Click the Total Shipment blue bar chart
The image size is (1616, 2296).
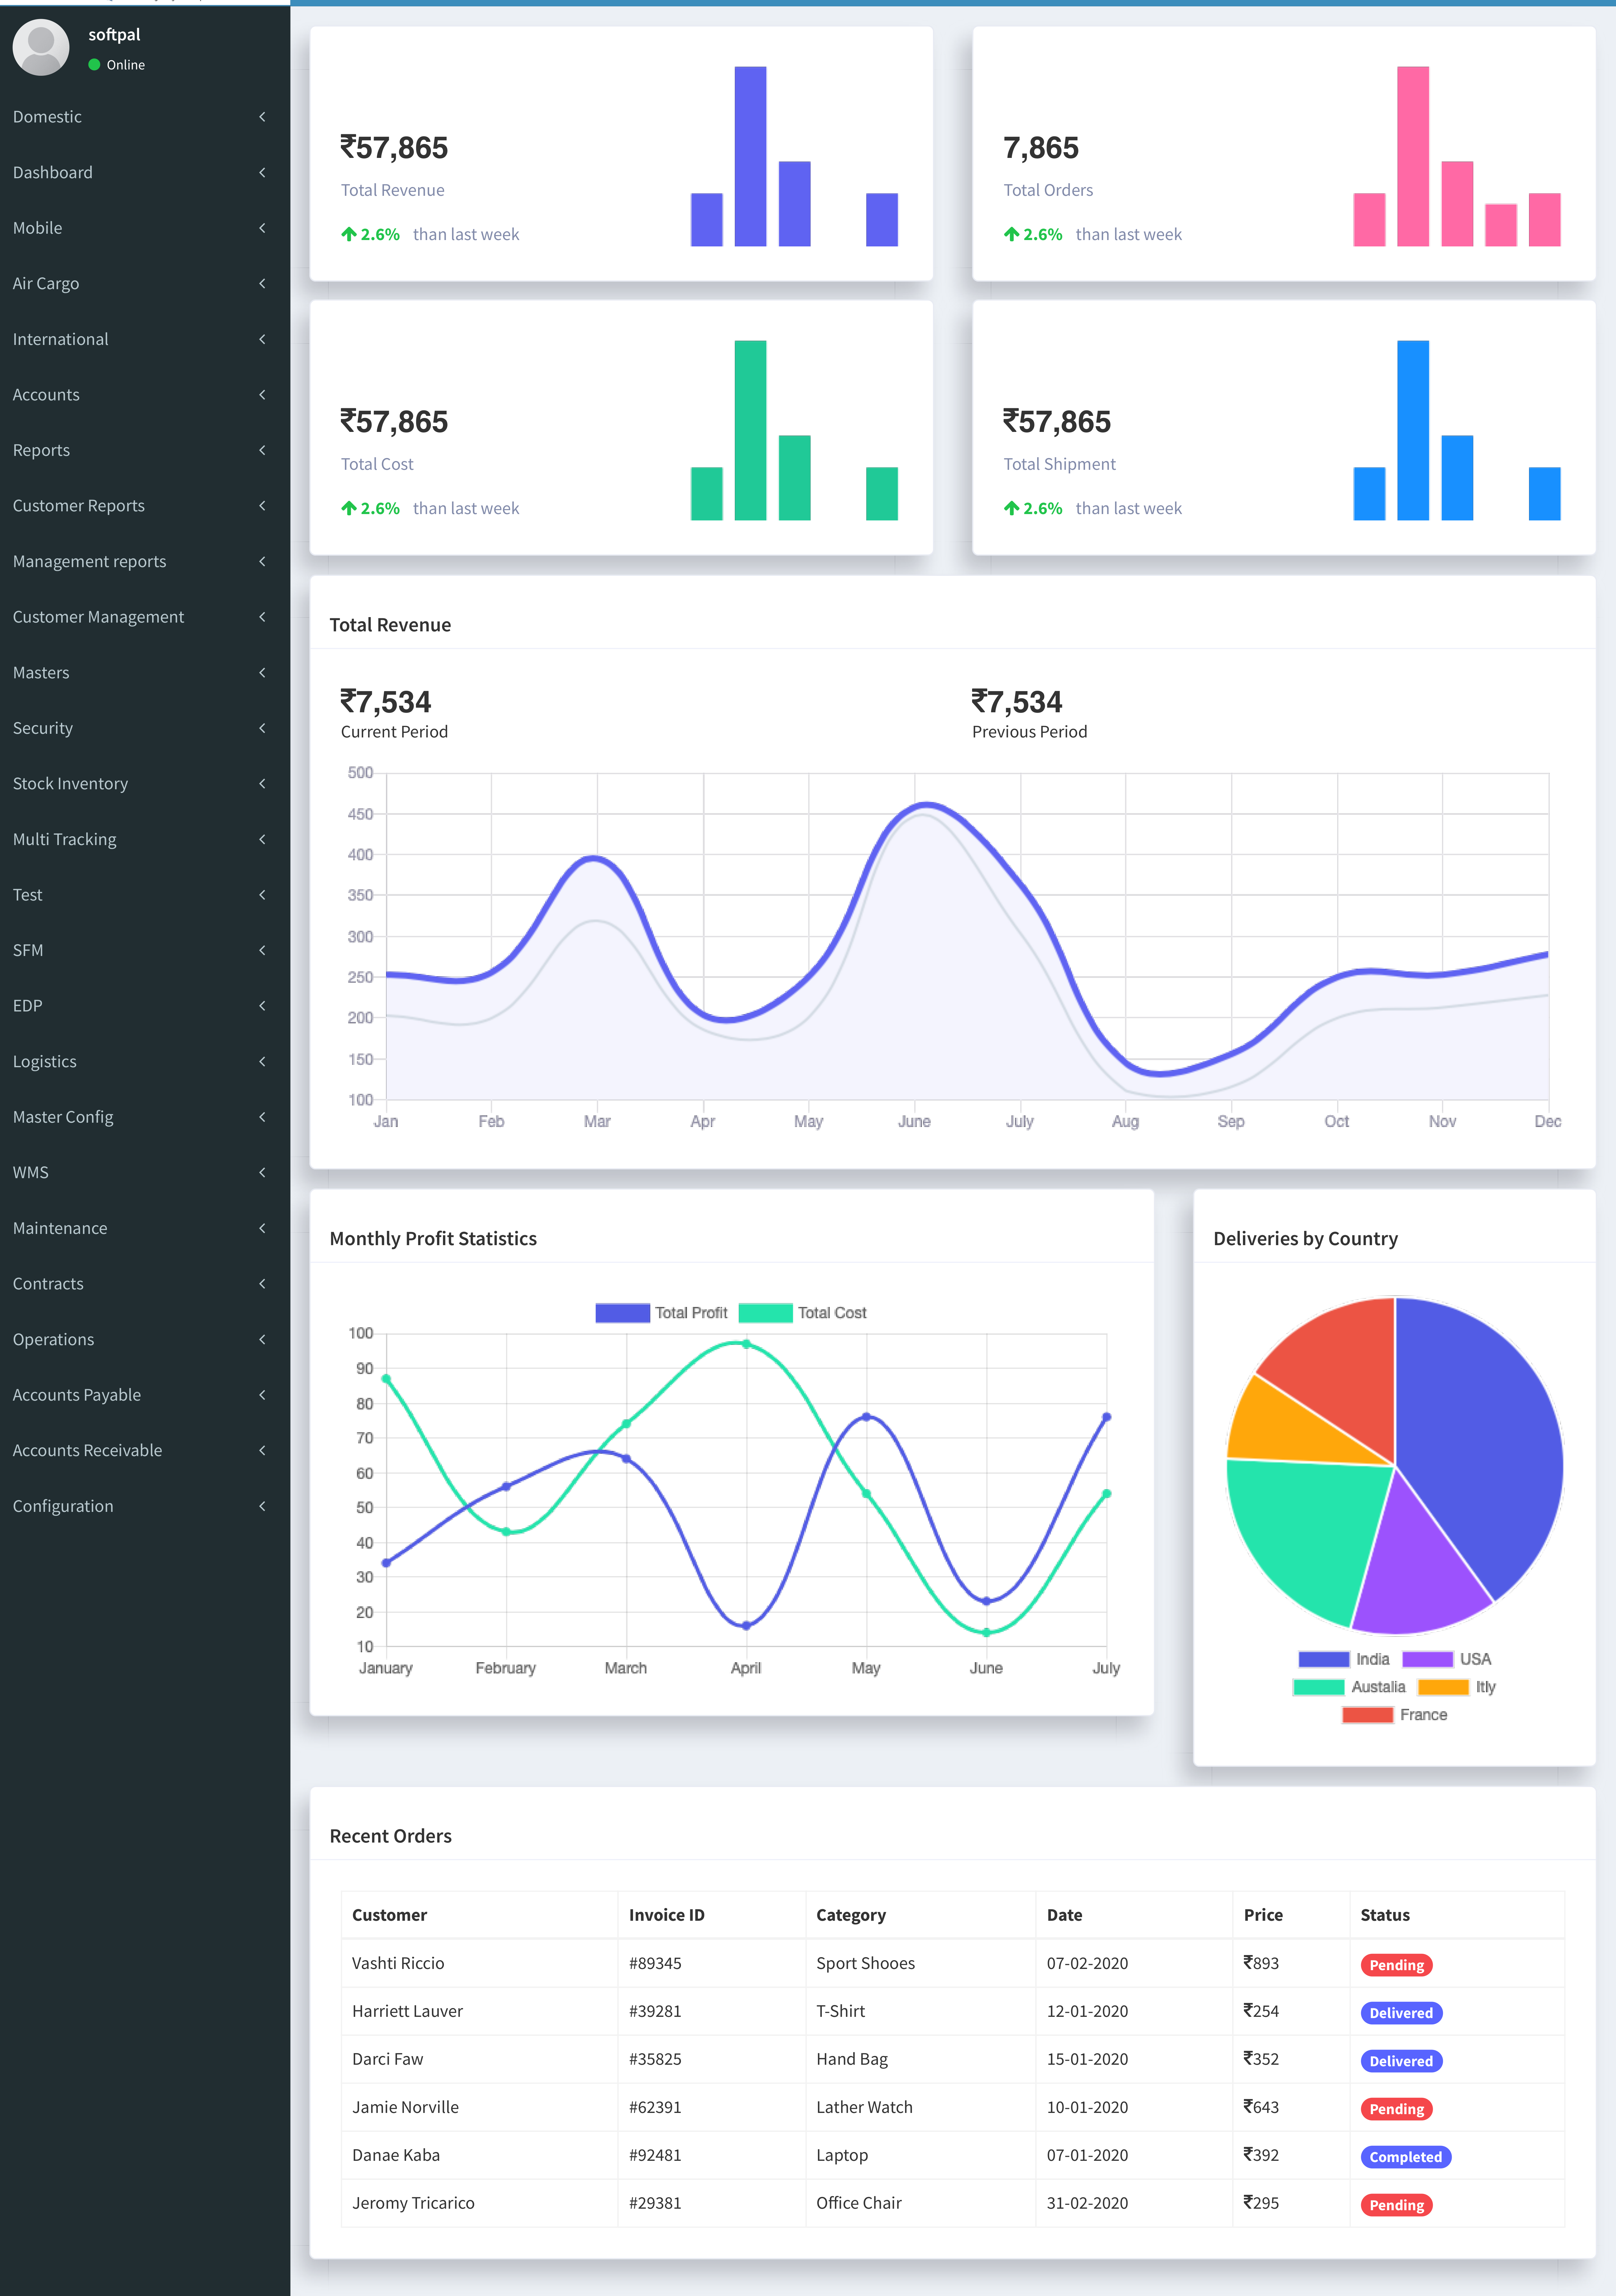pyautogui.click(x=1457, y=430)
